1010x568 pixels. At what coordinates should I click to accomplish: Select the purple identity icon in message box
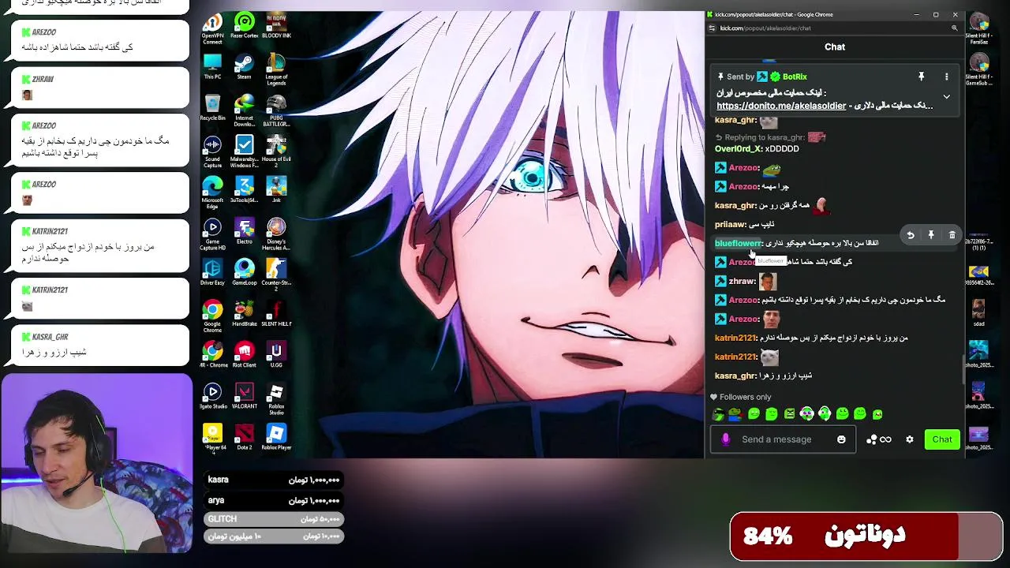(726, 439)
